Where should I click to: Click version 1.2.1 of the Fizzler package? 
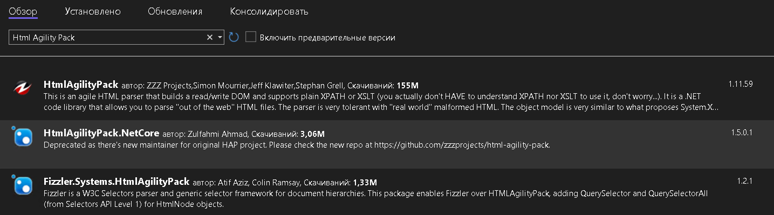[x=744, y=181]
